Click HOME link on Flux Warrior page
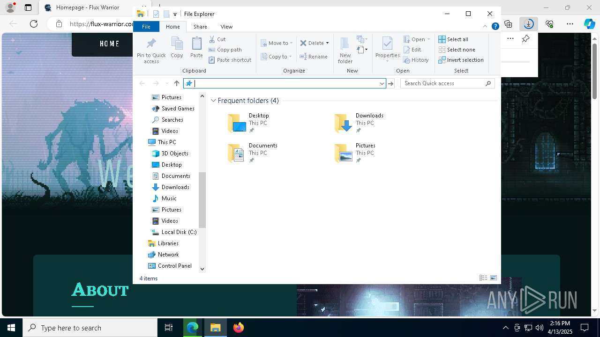Viewport: 600px width, 337px height. pos(110,44)
